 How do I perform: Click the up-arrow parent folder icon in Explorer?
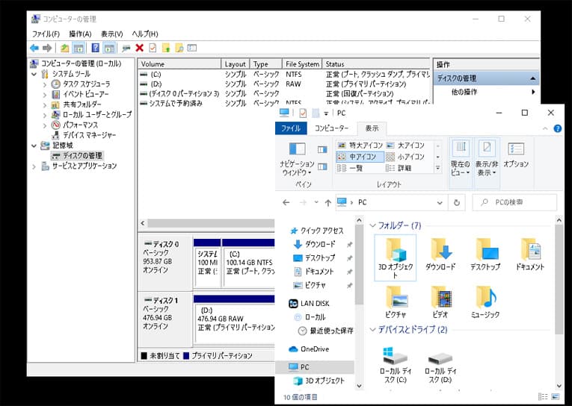[x=327, y=202]
